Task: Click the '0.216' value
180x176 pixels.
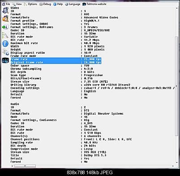Action: click(x=88, y=78)
